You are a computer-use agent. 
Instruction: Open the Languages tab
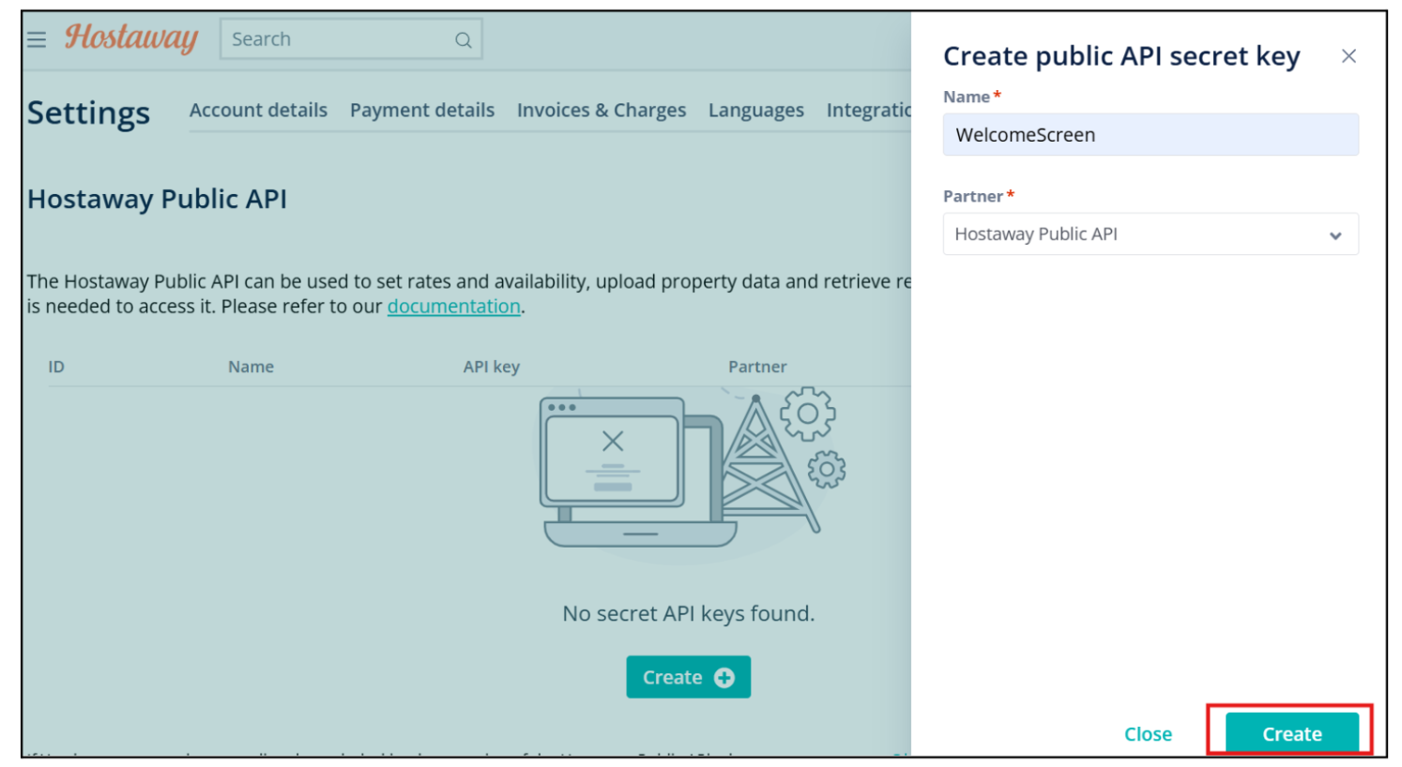click(756, 111)
